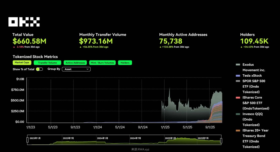This screenshot has width=280, height=152.
Task: Show Mint / Burn Volumes chart
Action: (103, 63)
